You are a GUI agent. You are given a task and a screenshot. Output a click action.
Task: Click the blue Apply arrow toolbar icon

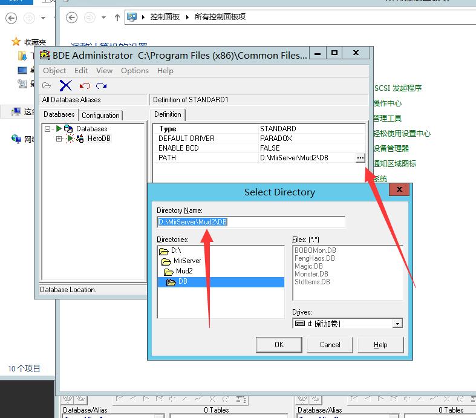(101, 86)
